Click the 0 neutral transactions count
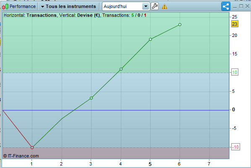The image size is (251, 168). (x=139, y=15)
